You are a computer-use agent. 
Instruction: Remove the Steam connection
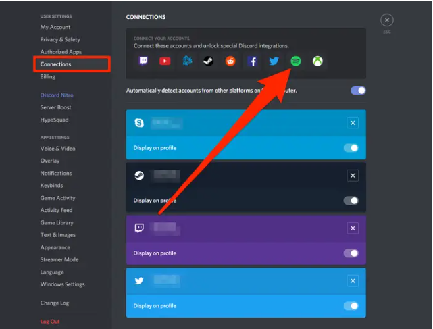tap(353, 176)
